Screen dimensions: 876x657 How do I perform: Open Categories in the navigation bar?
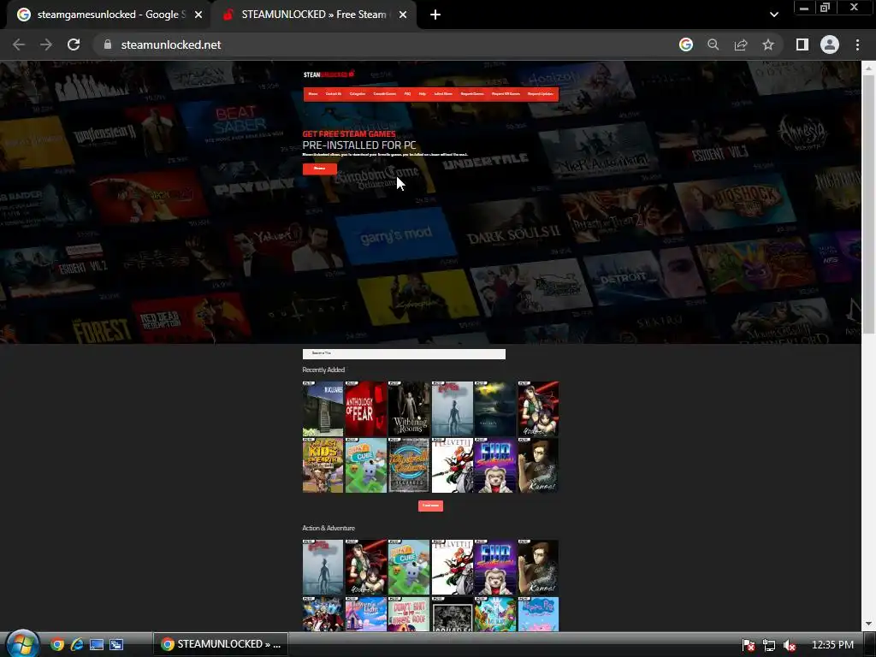tap(358, 94)
